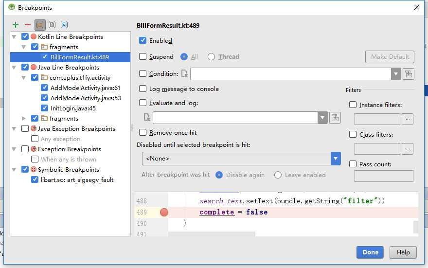Screen dimensions: 428x268
Task: Open the <None> breakpoint dependency dropdown
Action: 336,159
